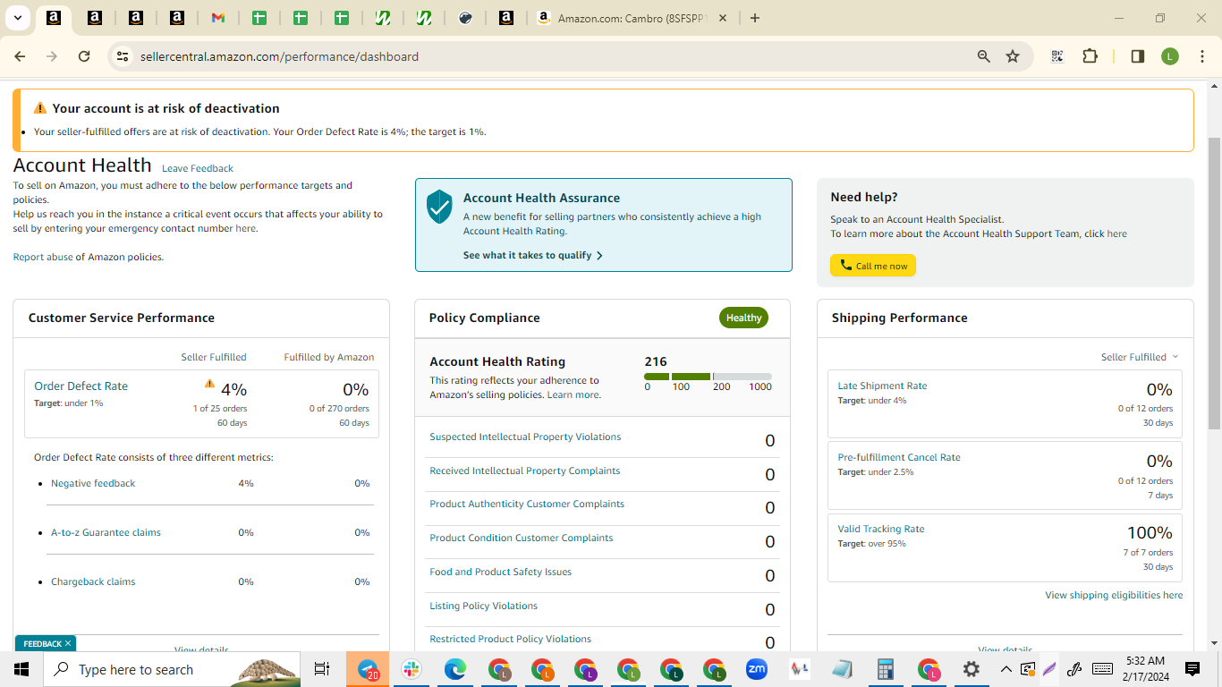
Task: Open the browser side panel
Action: coord(1138,56)
